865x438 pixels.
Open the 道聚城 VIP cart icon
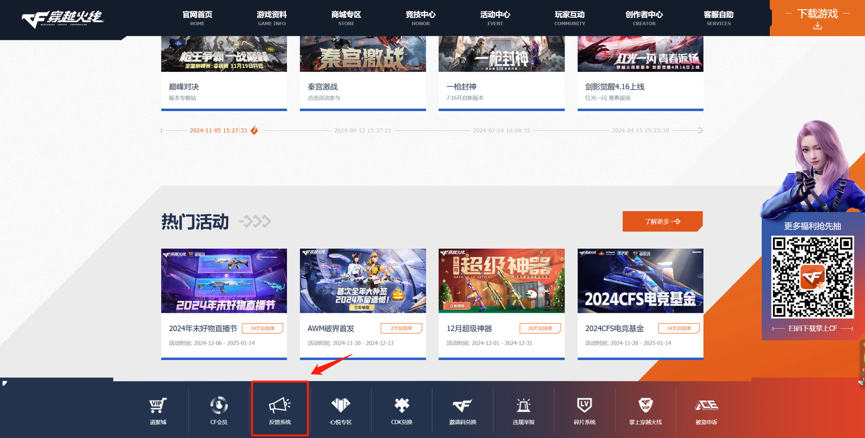(158, 406)
